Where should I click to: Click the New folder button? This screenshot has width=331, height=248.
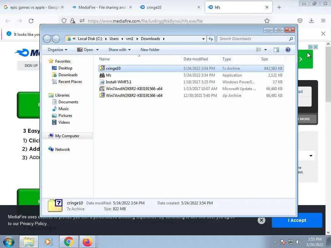click(x=150, y=49)
